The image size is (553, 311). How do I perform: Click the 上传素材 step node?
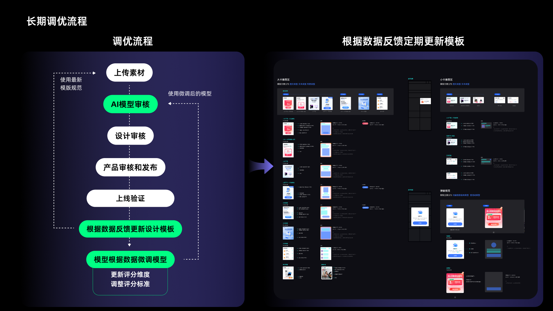[x=129, y=73]
